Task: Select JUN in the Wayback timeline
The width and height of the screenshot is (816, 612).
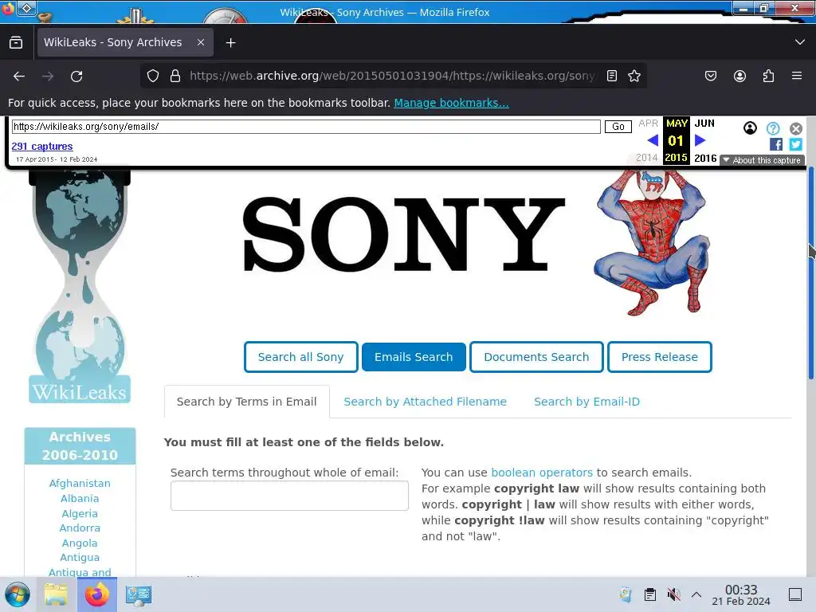Action: 704,124
